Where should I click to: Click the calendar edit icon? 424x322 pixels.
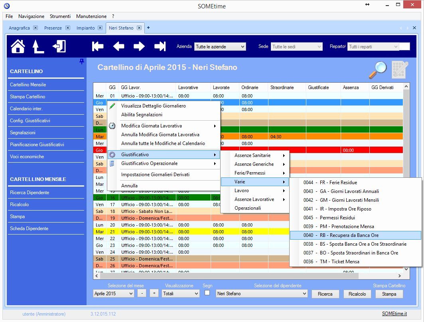pyautogui.click(x=400, y=70)
